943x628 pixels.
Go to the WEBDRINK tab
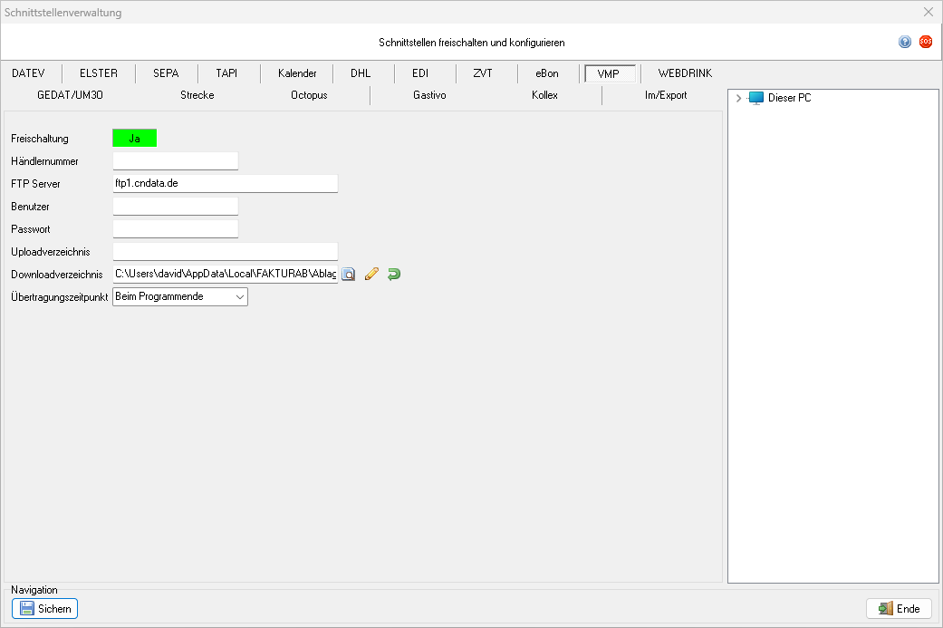point(691,73)
